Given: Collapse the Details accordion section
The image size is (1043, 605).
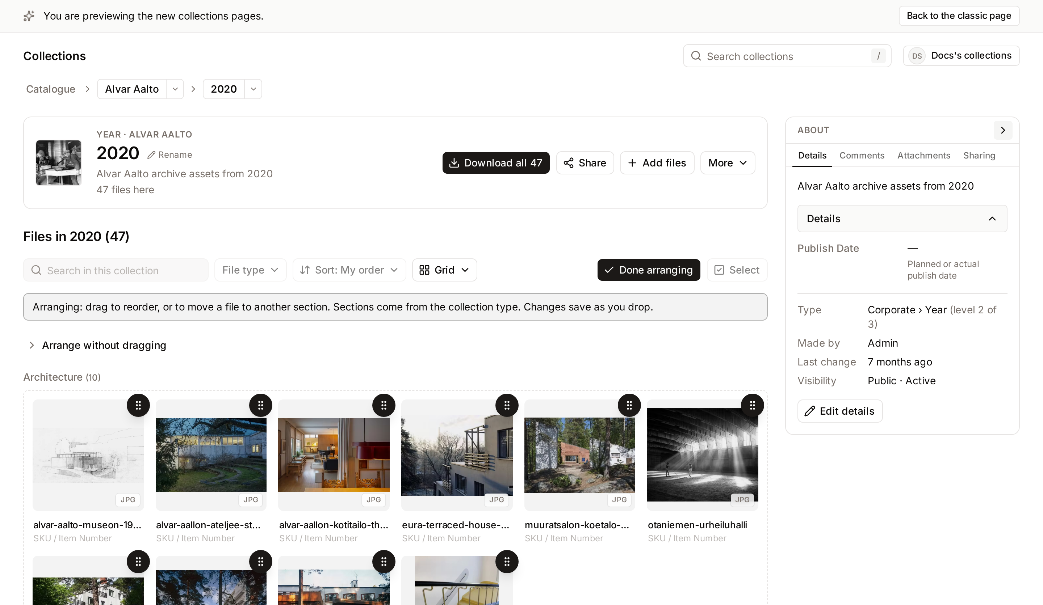Looking at the screenshot, I should click(x=902, y=219).
